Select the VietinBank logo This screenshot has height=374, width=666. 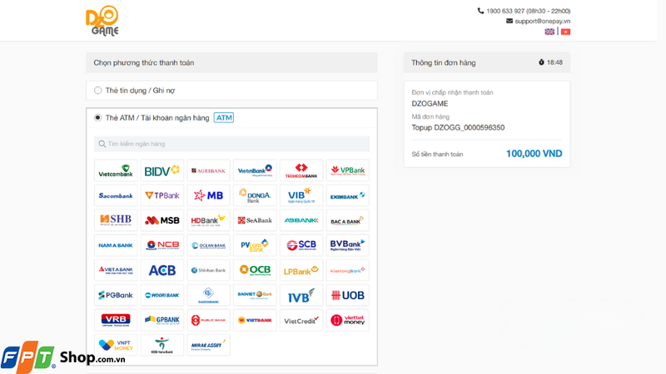[x=255, y=170]
